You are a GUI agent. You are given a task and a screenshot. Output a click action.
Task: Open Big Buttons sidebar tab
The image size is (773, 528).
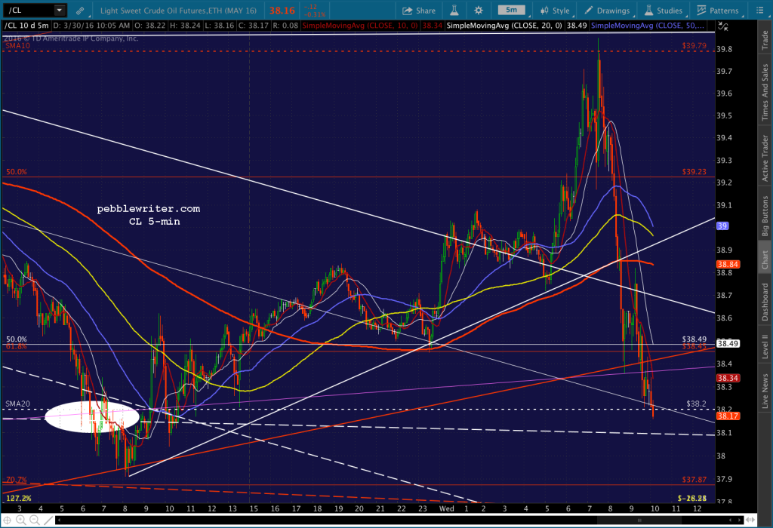[x=765, y=216]
